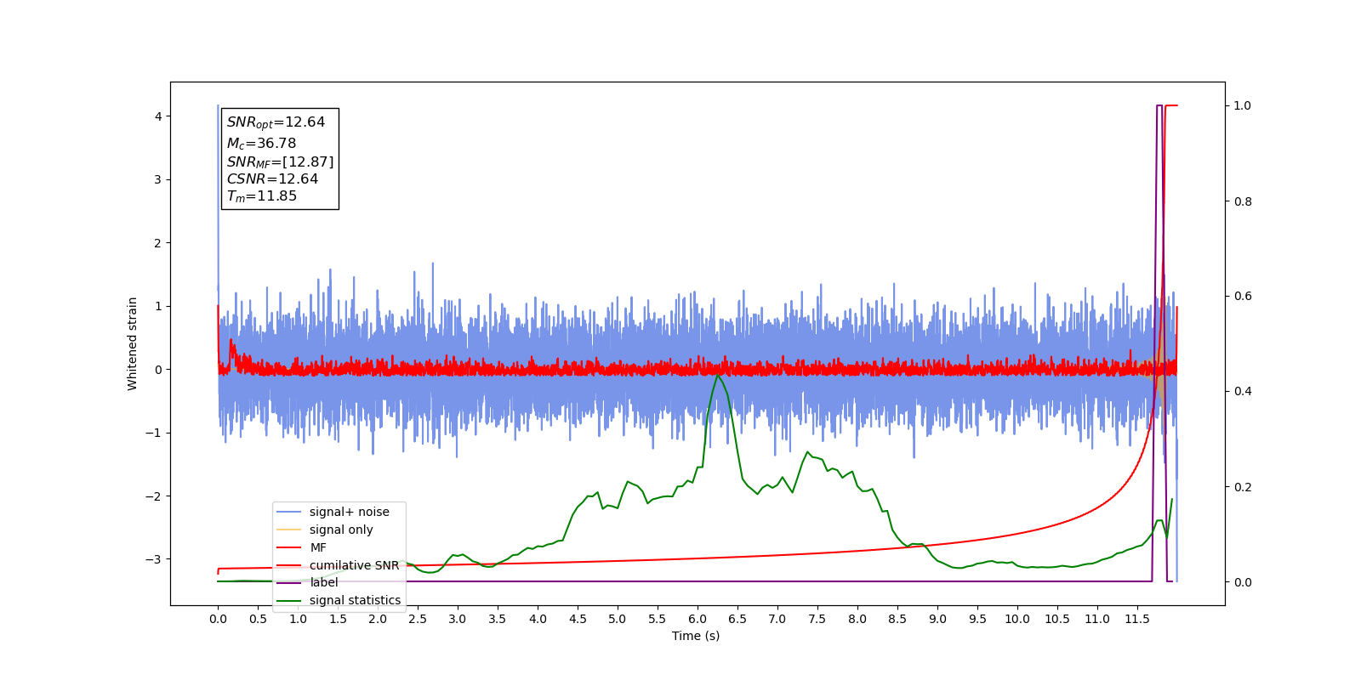Click the purple label pulse top near 11.8 s
1361x680 pixels.
pyautogui.click(x=1159, y=105)
